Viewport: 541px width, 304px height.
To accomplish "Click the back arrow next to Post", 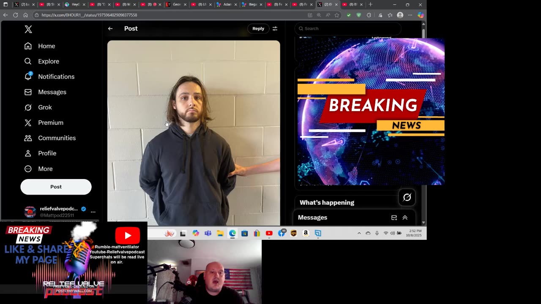I will click(110, 29).
